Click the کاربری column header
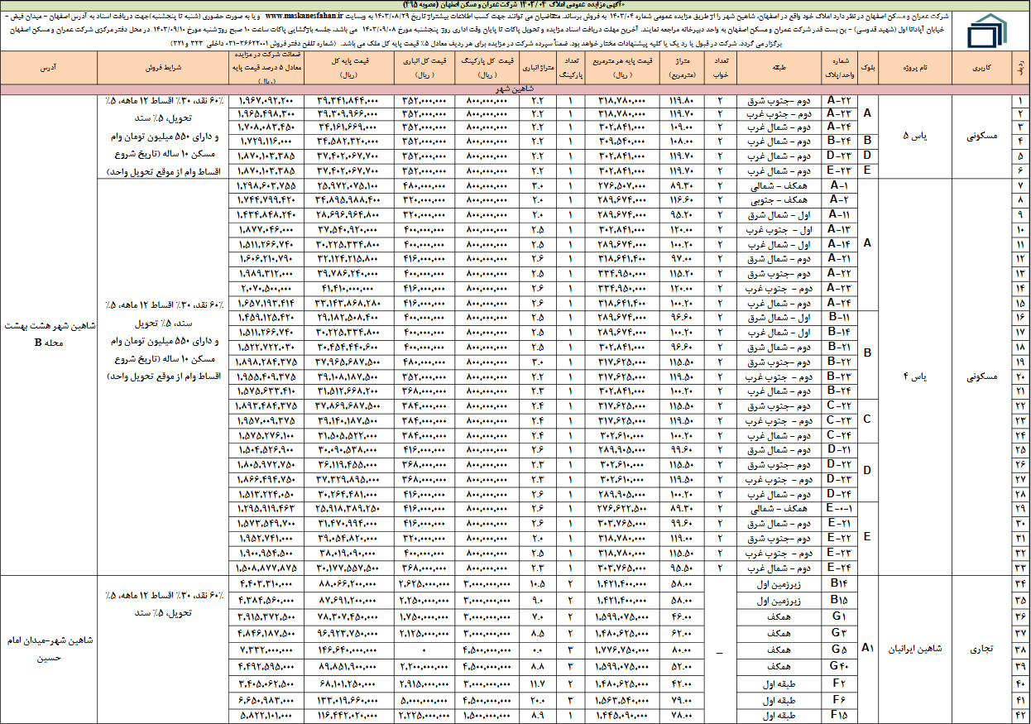This screenshot has width=1031, height=724. click(x=982, y=67)
